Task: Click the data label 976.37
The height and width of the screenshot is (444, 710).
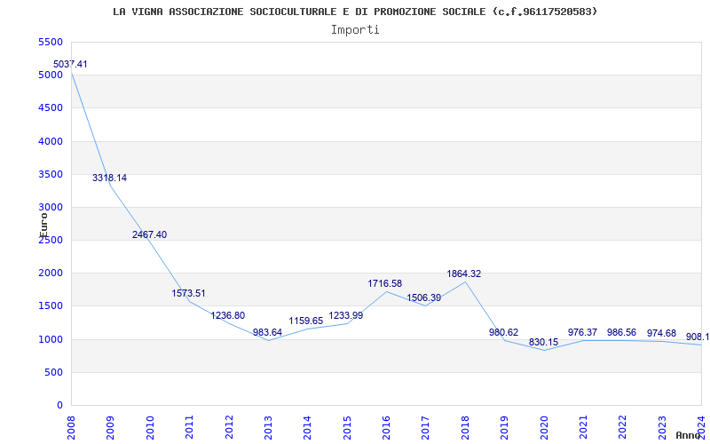Action: click(582, 332)
